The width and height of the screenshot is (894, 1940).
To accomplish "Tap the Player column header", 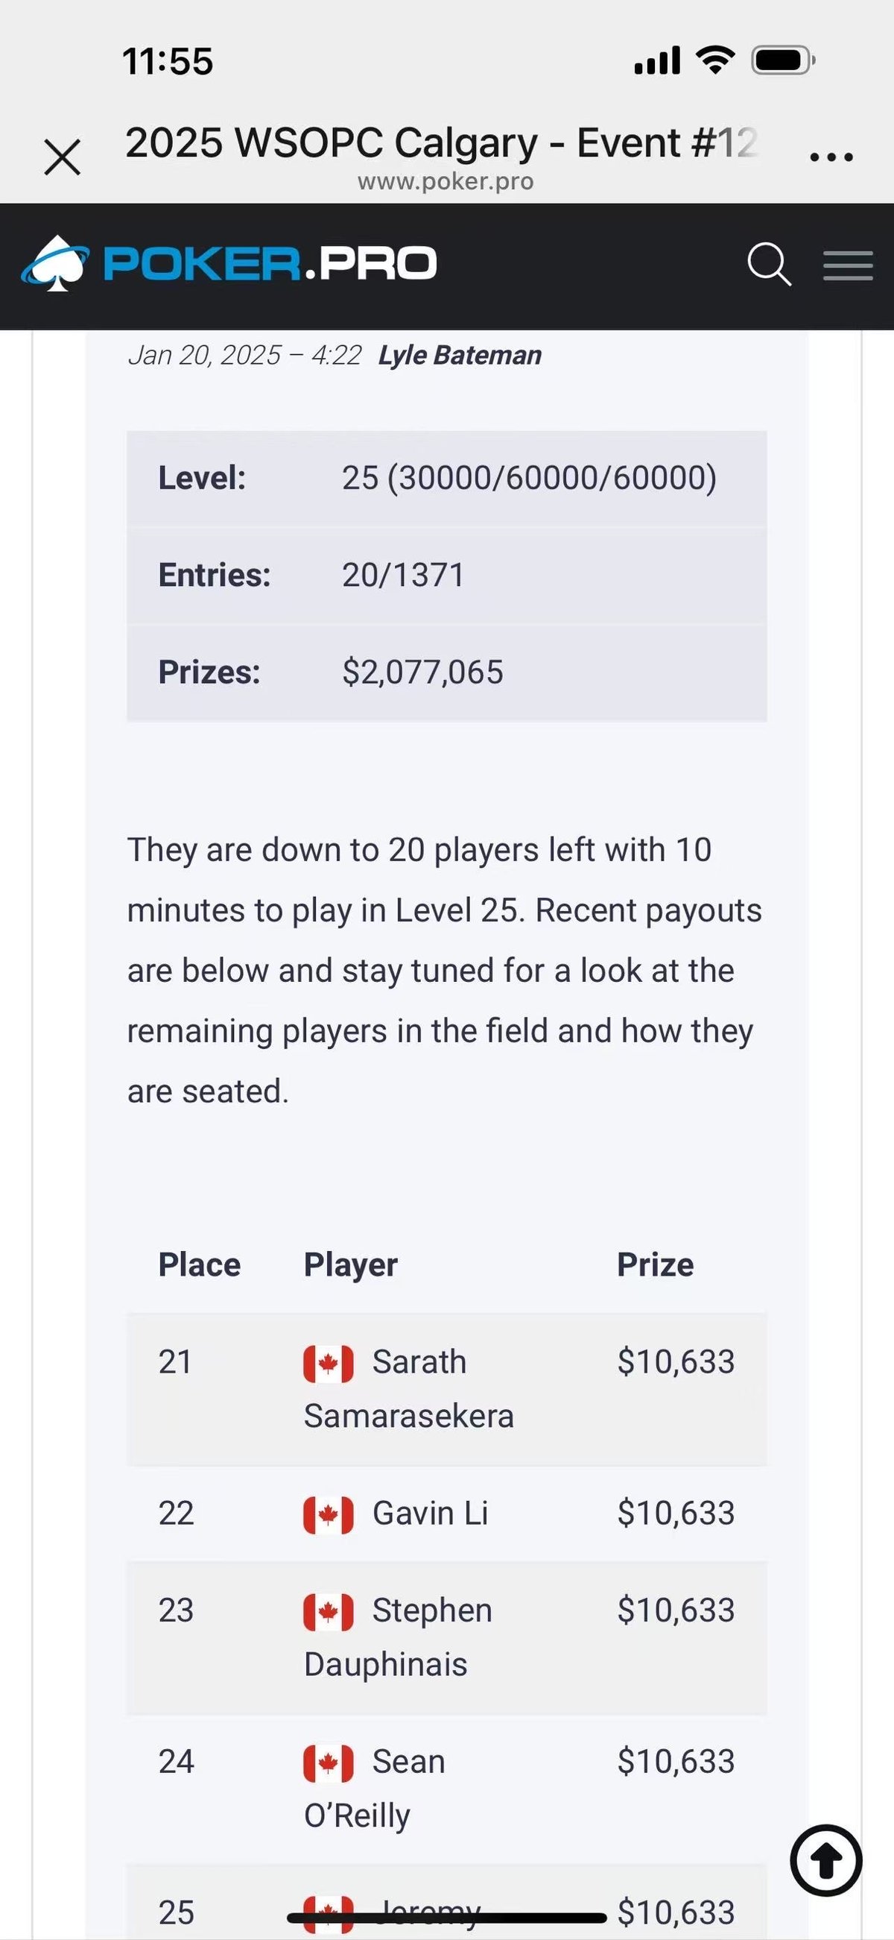I will (351, 1265).
